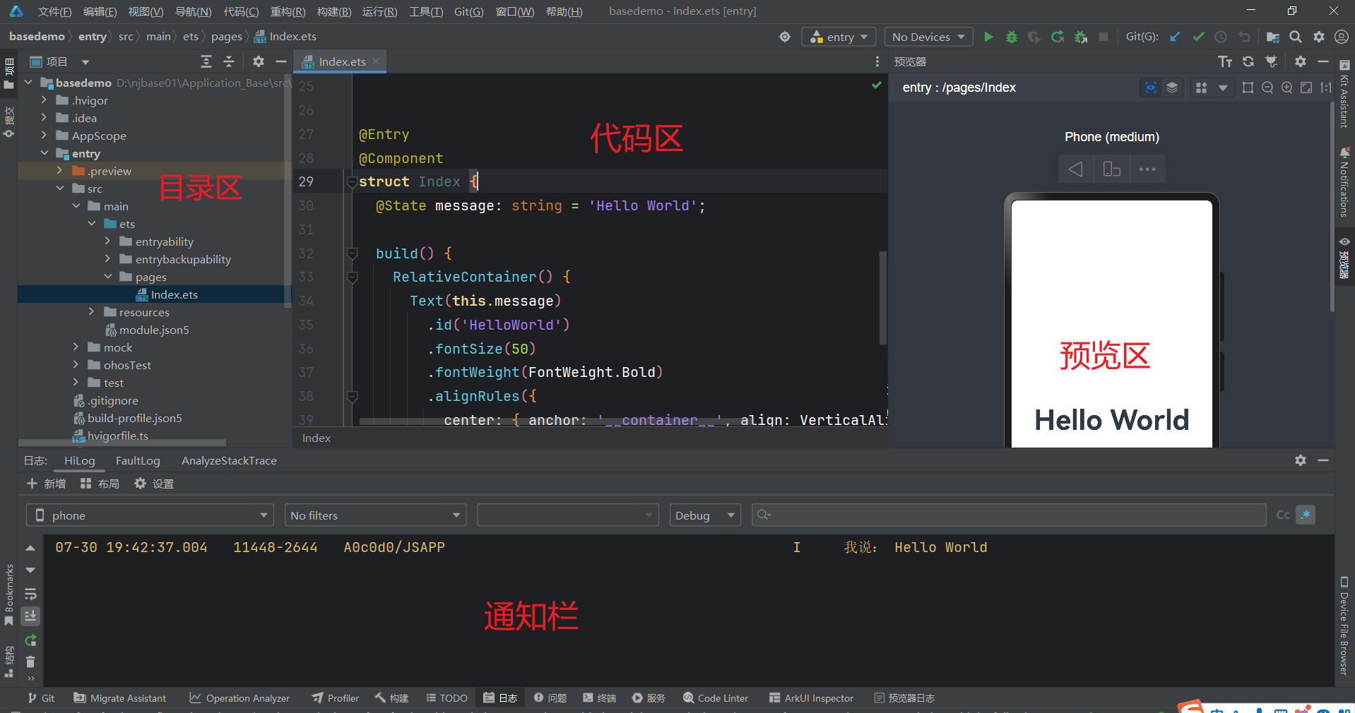Open the Git(G) menu

point(469,11)
